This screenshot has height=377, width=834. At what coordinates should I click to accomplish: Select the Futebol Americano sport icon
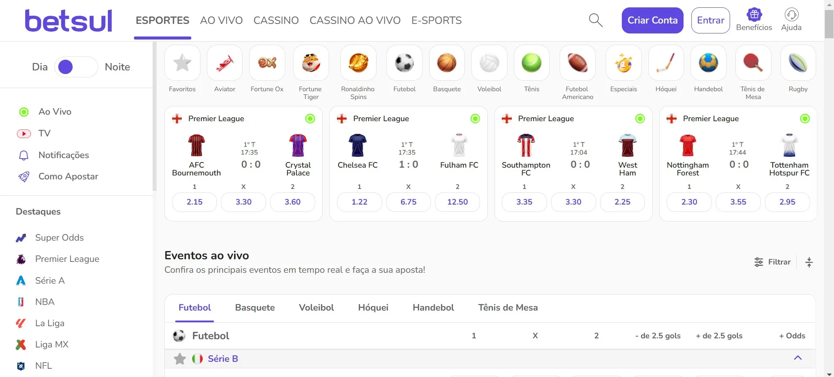pos(577,63)
